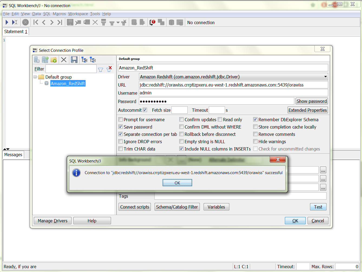This screenshot has width=362, height=272.
Task: Click the previous row arrow icon
Action: tap(44, 22)
